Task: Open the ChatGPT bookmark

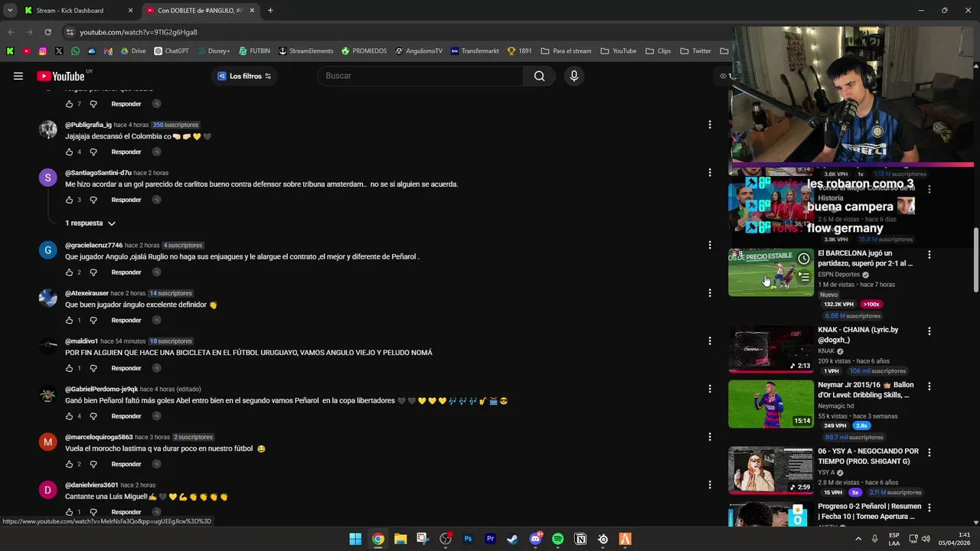Action: tap(171, 51)
